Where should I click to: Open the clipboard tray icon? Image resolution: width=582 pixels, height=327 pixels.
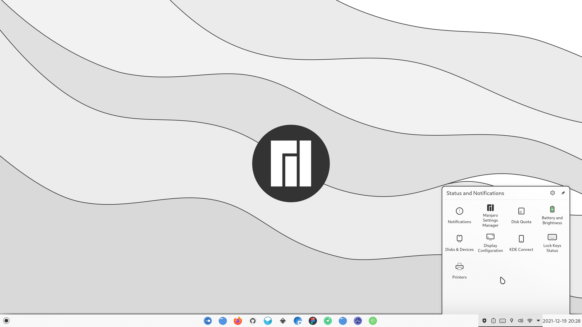[493, 321]
